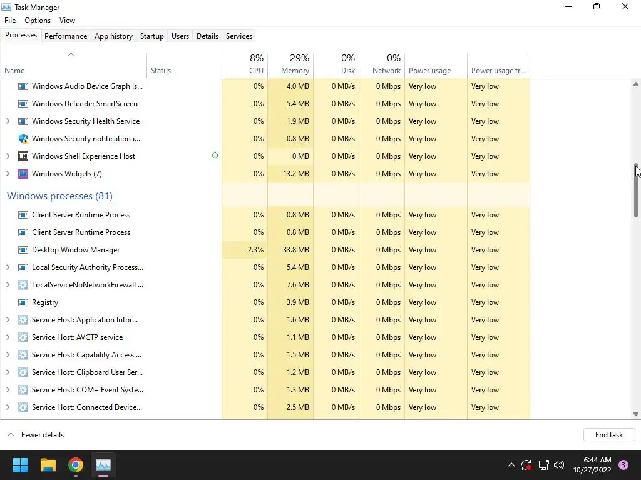Sort by the Name column header
This screenshot has height=480, width=641.
74,64
